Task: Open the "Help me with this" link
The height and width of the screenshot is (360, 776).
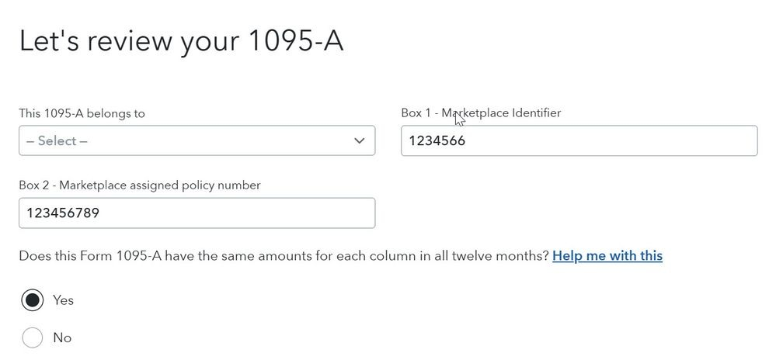Action: point(607,256)
